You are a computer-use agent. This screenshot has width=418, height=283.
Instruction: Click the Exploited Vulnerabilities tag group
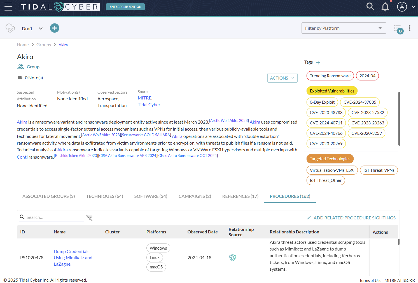pyautogui.click(x=332, y=91)
